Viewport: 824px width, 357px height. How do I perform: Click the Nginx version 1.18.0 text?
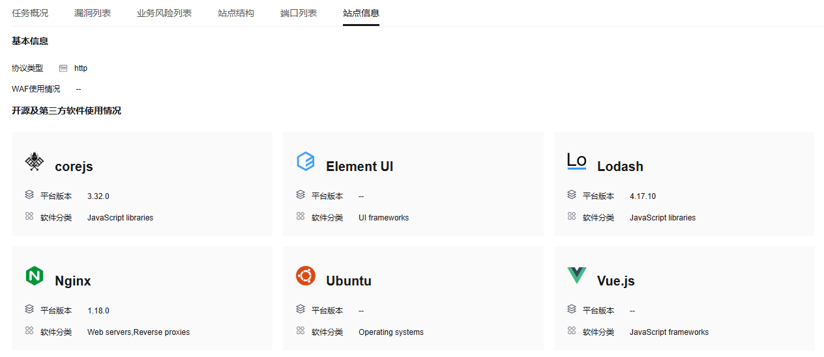point(98,311)
